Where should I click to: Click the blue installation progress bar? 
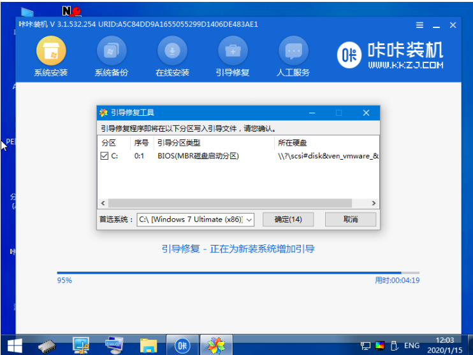tap(229, 272)
